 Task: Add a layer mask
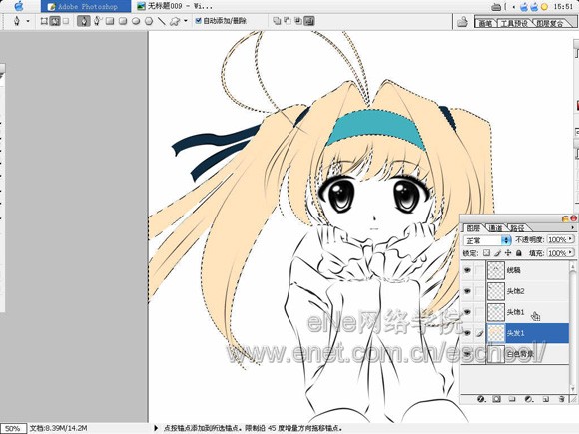tap(497, 399)
